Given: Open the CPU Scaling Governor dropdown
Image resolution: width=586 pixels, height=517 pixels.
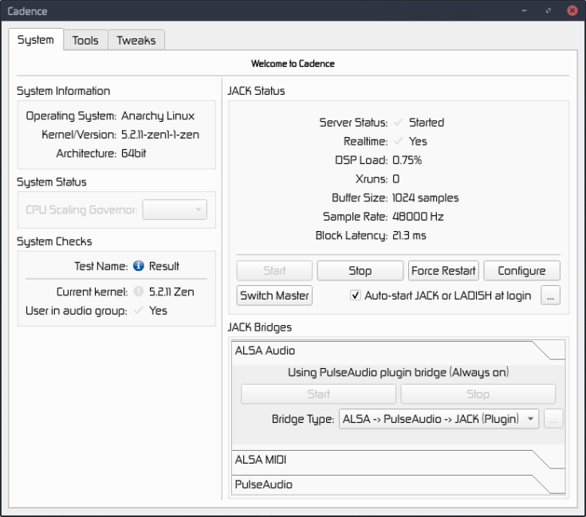Looking at the screenshot, I should click(175, 210).
